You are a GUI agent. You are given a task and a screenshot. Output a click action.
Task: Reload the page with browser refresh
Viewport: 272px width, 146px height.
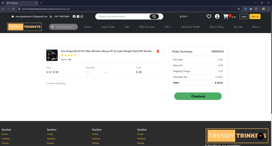point(13,9)
